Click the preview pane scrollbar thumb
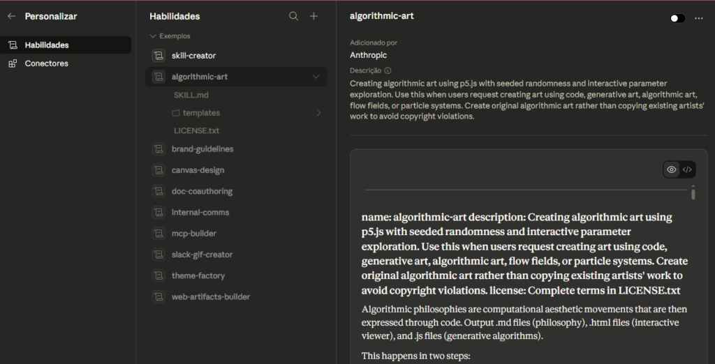 [693, 194]
